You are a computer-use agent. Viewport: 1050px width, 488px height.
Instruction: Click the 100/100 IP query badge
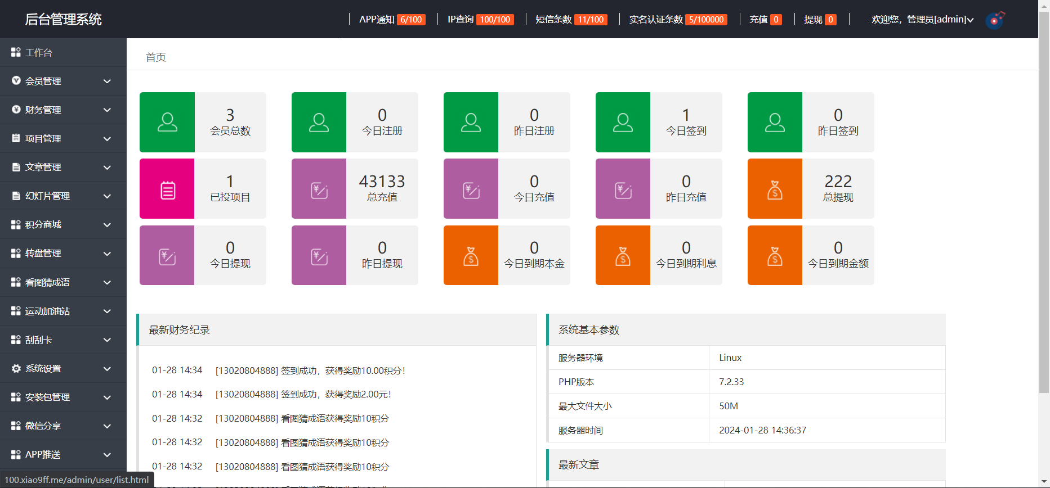(495, 20)
